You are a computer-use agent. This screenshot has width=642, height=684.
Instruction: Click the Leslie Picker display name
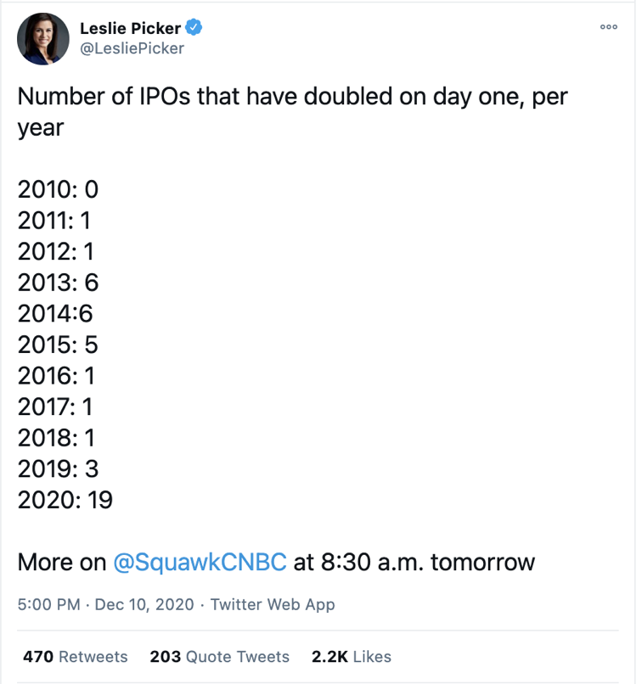click(130, 28)
